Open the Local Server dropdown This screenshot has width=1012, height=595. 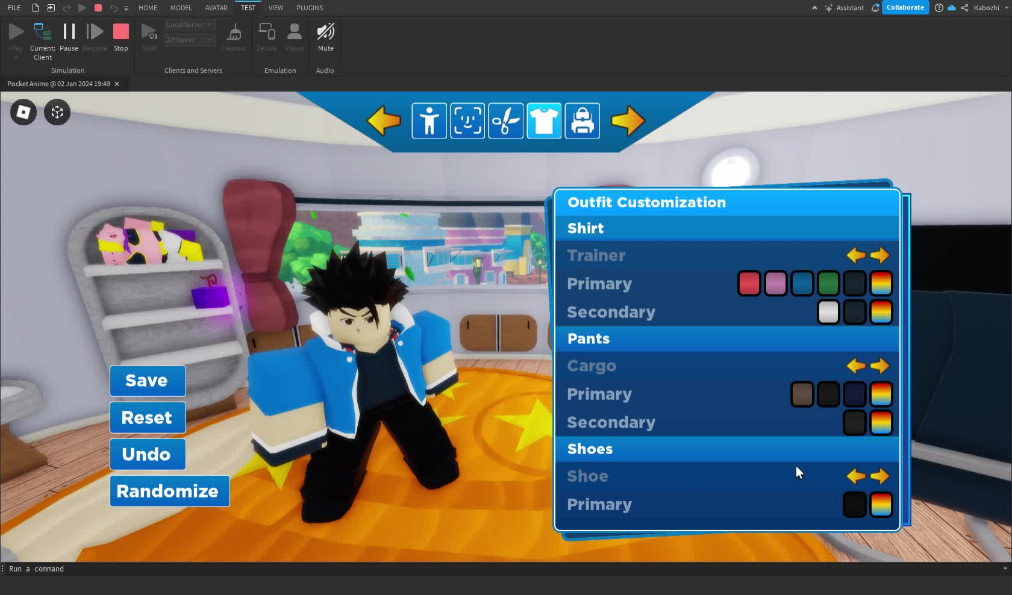(x=189, y=24)
